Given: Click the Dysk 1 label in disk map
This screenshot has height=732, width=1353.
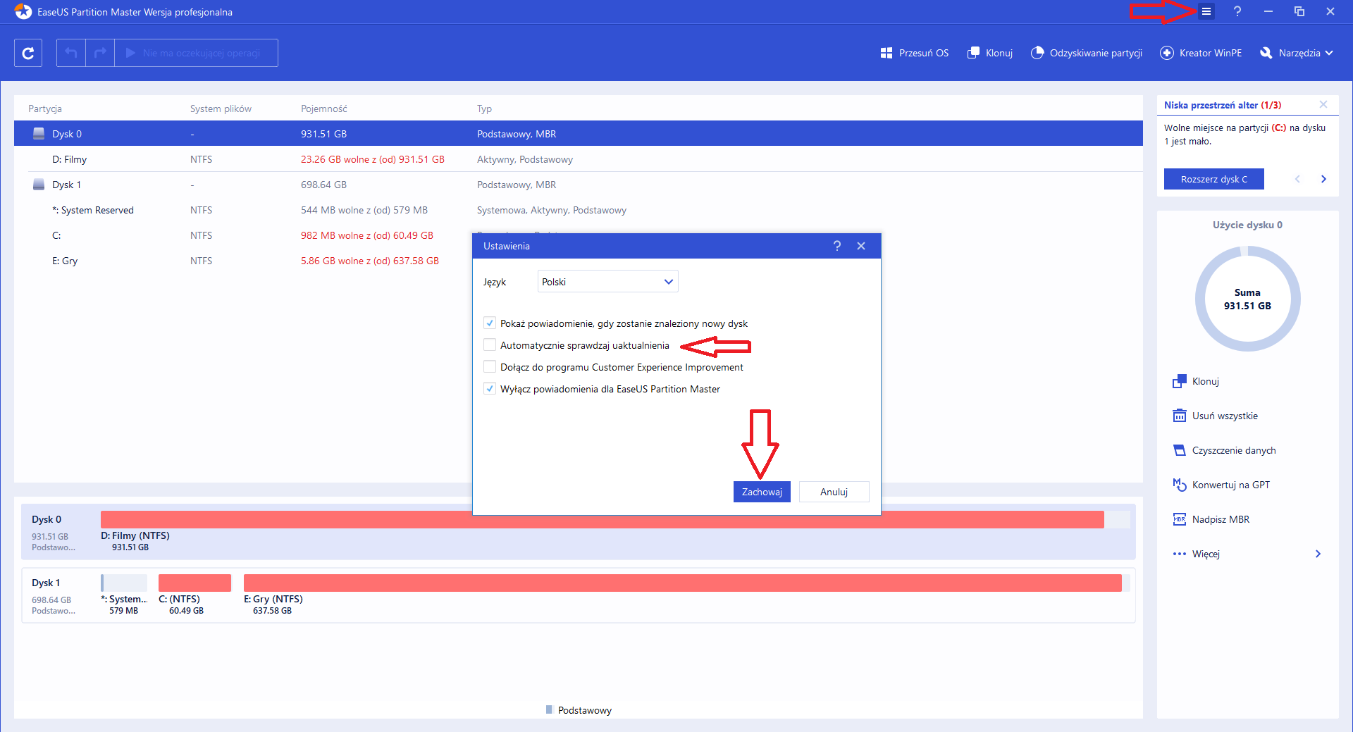Looking at the screenshot, I should 46,583.
